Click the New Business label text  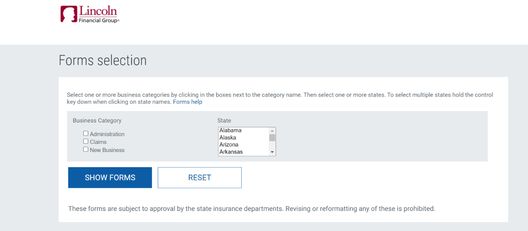[107, 150]
